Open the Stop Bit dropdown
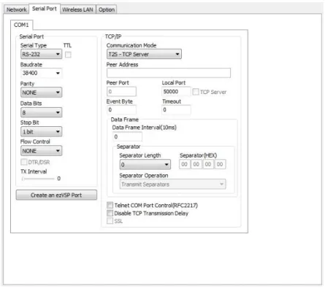The image size is (325, 288). (41, 132)
